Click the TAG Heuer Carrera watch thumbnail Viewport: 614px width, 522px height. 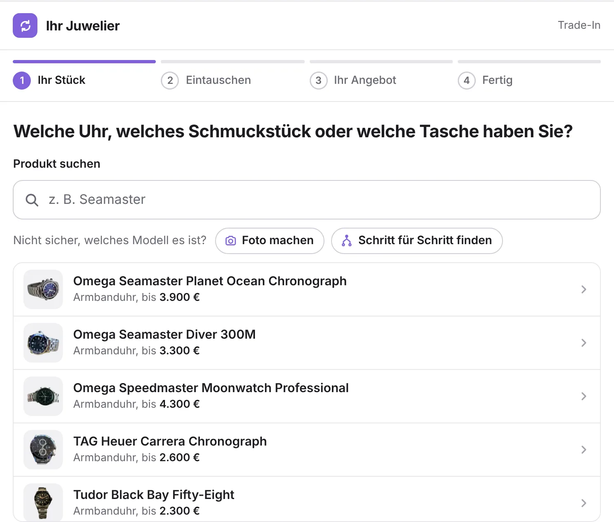pyautogui.click(x=43, y=450)
